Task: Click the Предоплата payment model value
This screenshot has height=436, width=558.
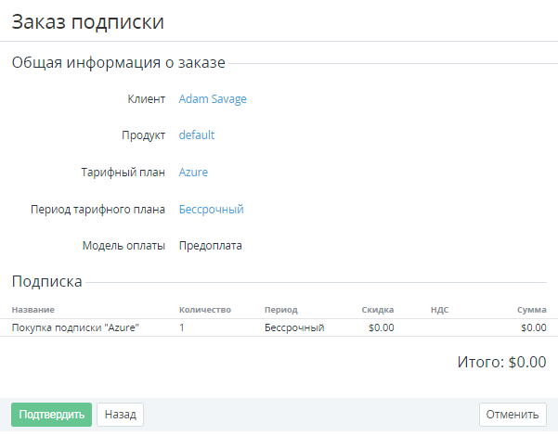Action: [x=210, y=247]
